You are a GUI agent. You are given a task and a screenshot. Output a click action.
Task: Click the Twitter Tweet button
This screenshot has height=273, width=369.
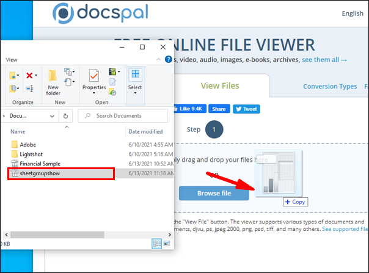click(x=246, y=109)
